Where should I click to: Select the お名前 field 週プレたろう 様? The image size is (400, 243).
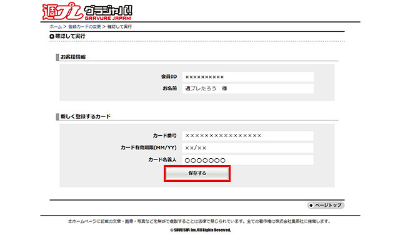248,88
